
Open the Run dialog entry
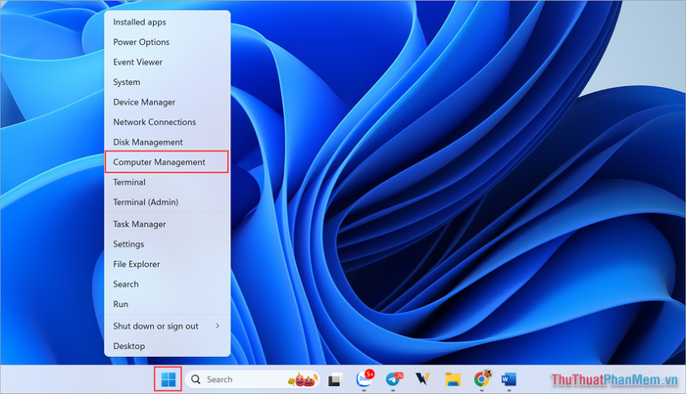pyautogui.click(x=168, y=304)
